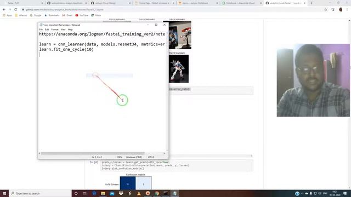Open the microphone tray icon

(311, 193)
